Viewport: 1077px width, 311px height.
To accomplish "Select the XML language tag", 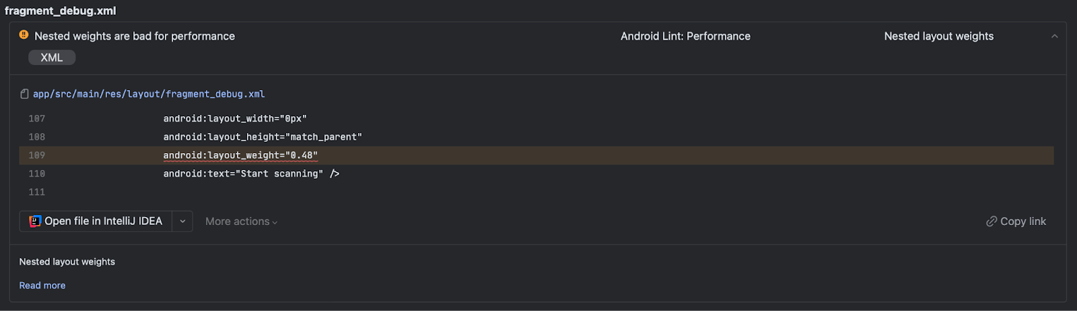I will pos(52,58).
